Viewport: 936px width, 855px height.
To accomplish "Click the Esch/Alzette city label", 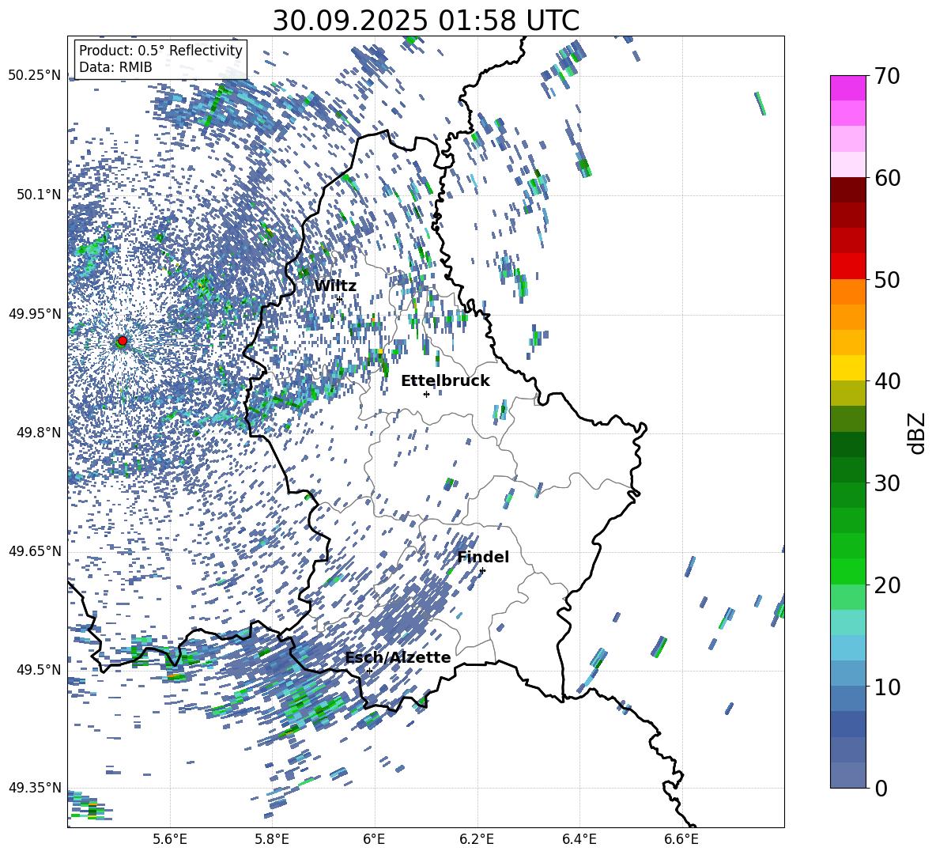I will click(x=398, y=657).
